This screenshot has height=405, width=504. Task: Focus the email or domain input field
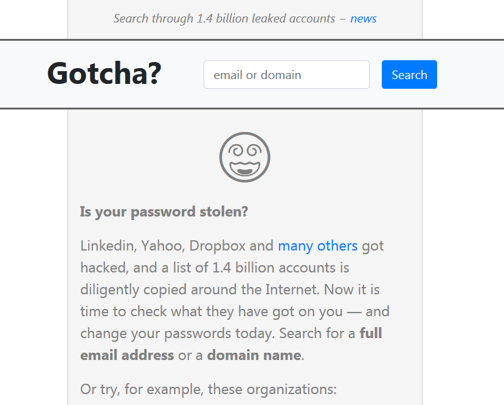click(x=286, y=75)
